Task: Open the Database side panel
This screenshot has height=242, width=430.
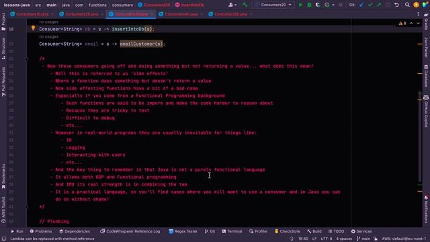Action: pos(426,76)
